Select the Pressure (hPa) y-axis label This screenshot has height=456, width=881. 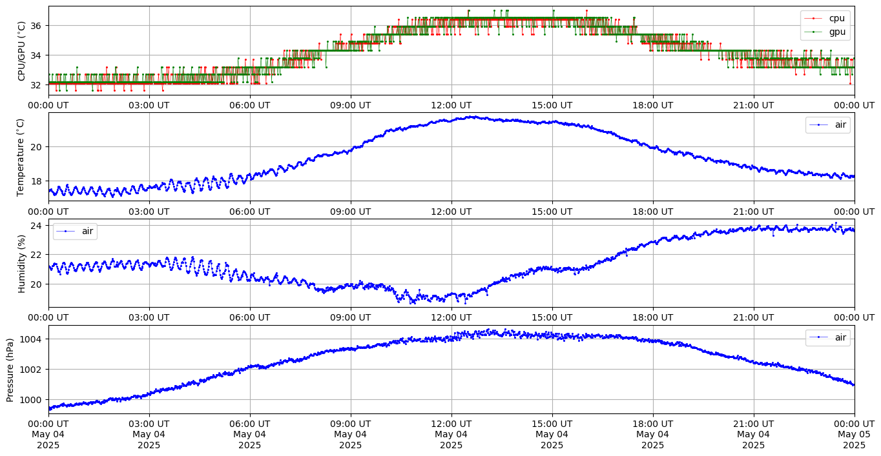(10, 370)
